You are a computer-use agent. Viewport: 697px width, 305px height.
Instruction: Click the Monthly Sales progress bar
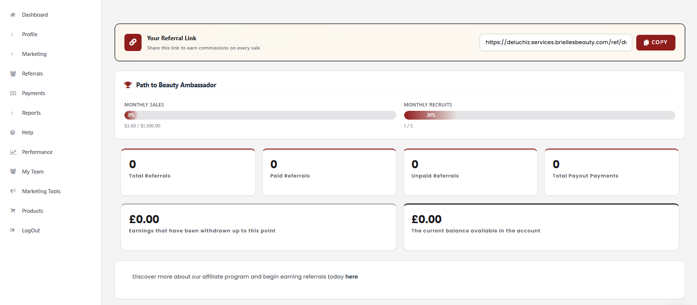(260, 115)
